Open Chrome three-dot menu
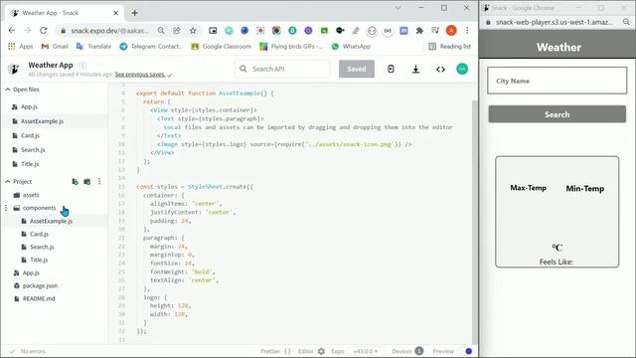This screenshot has height=358, width=636. (467, 31)
